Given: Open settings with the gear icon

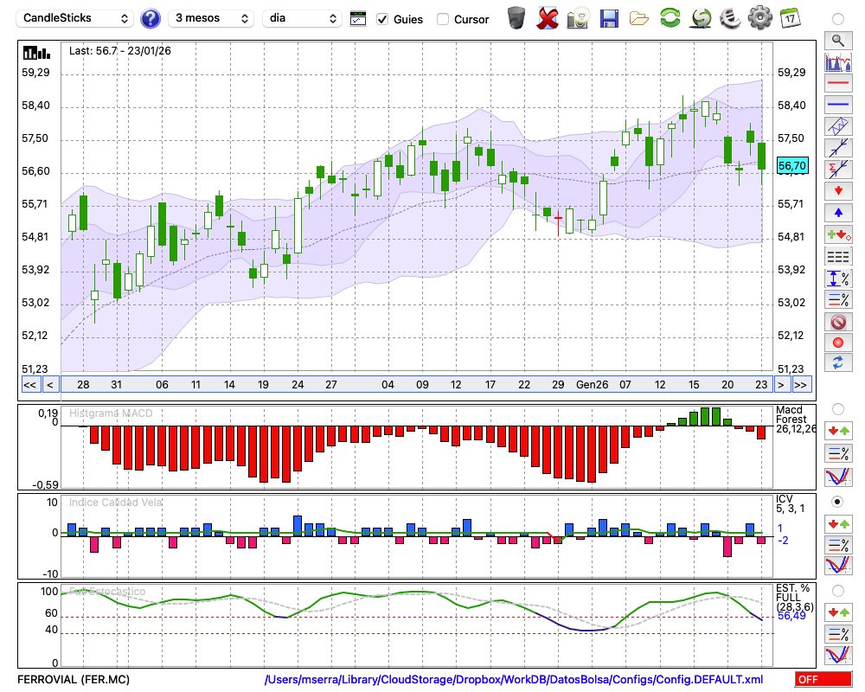Looking at the screenshot, I should 759,18.
